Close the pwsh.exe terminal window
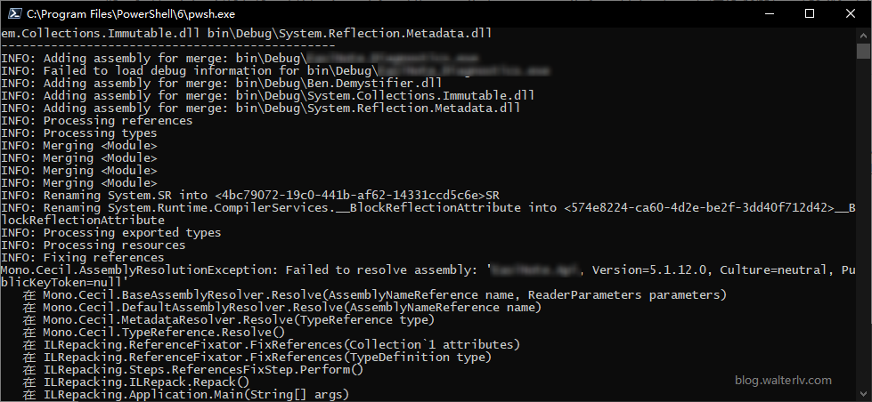Viewport: 872px width, 402px height. coord(851,13)
